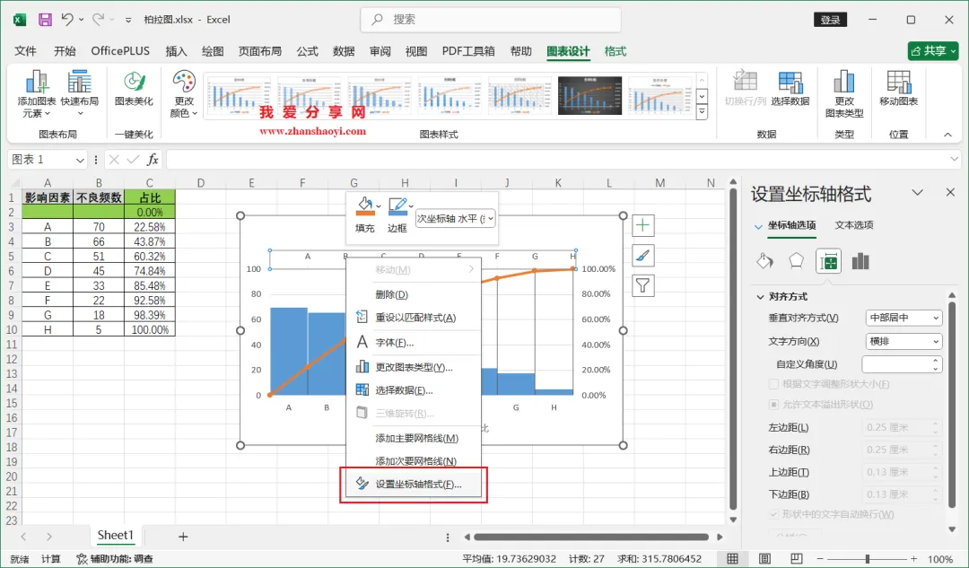Click the Chart Filters funnel button
The width and height of the screenshot is (969, 568).
click(642, 285)
